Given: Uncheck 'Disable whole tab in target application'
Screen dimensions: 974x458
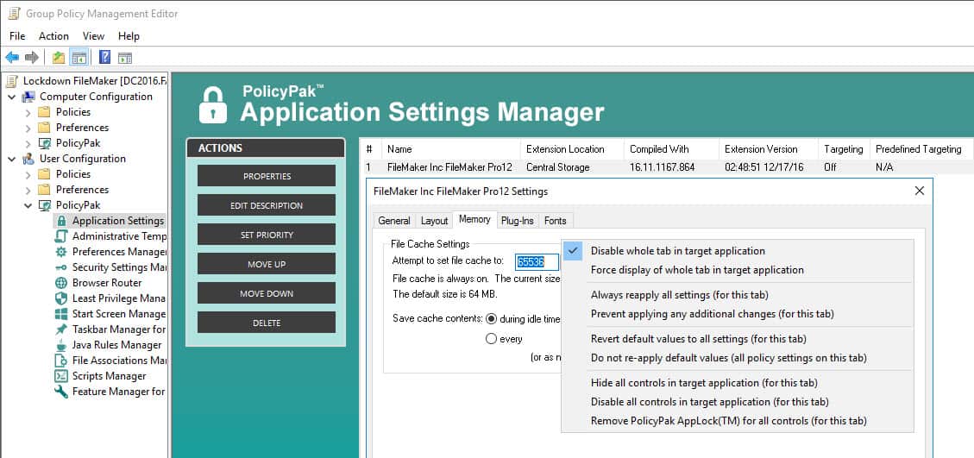Looking at the screenshot, I should tap(738, 251).
